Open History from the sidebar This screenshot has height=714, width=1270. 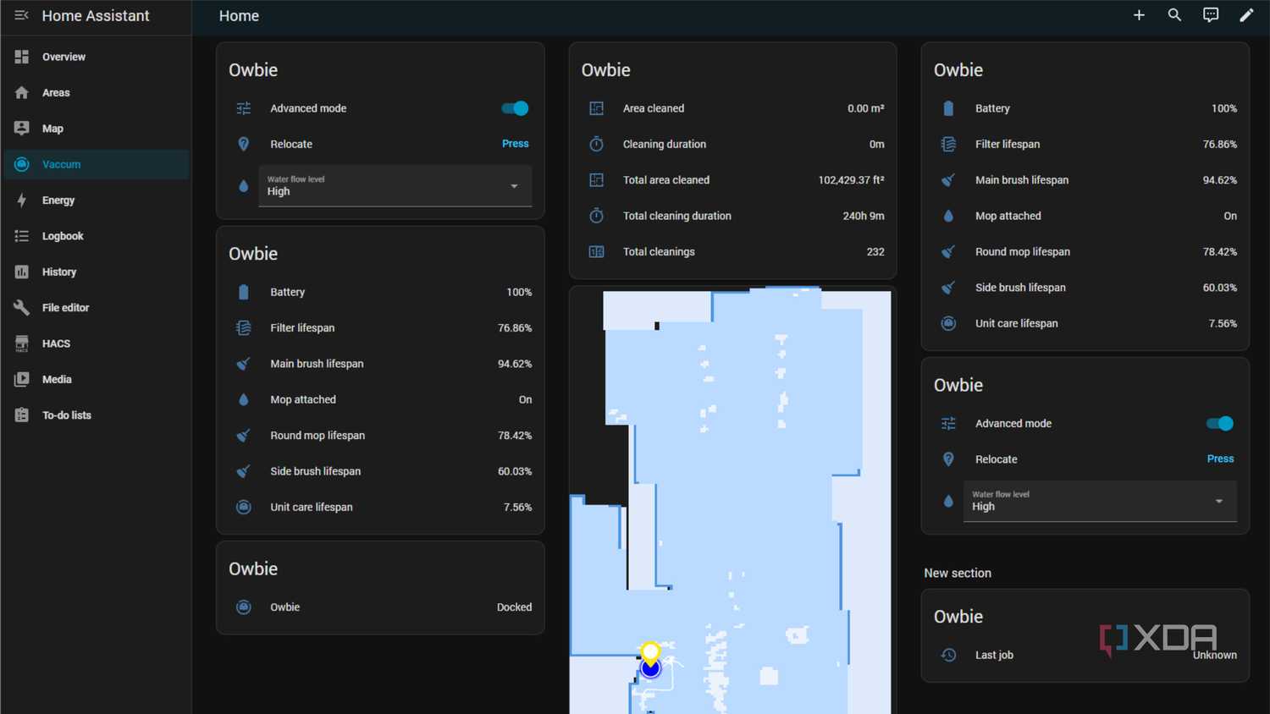click(96, 272)
